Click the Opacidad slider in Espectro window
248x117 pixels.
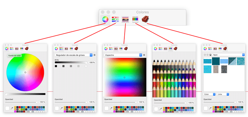pyautogui.click(x=121, y=102)
